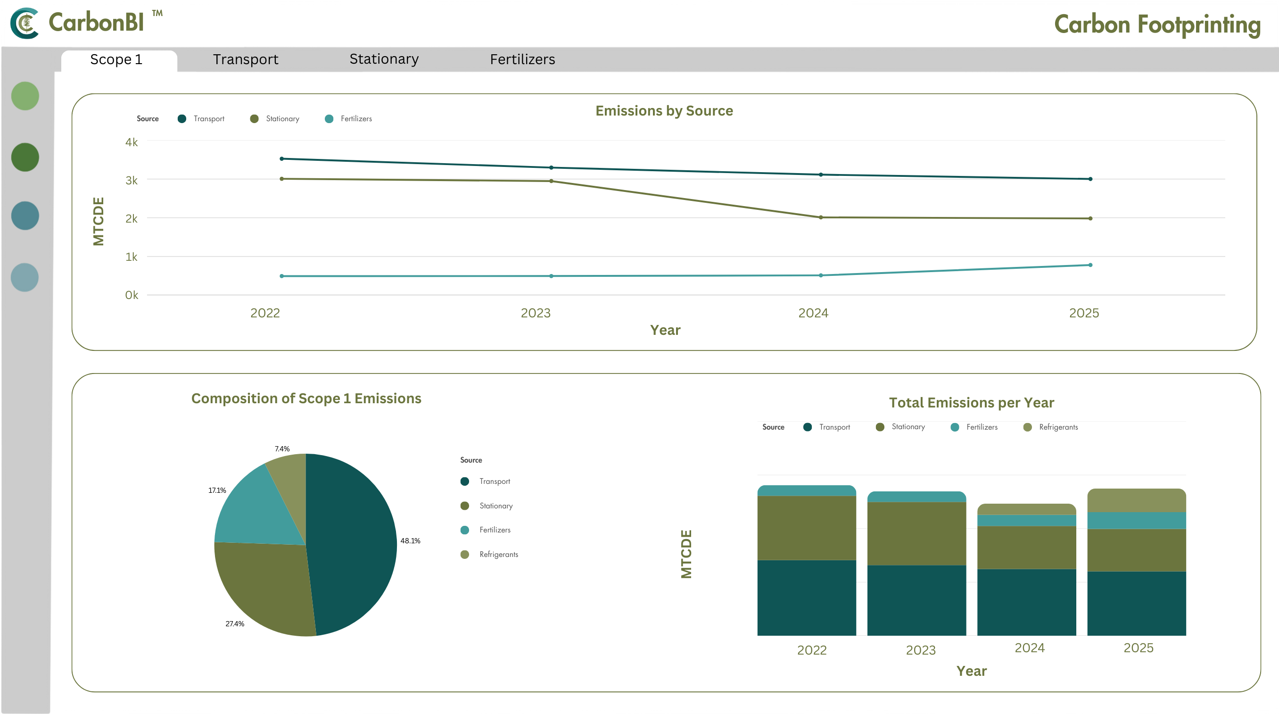Click the teal blue sidebar circle
This screenshot has height=714, width=1279.
click(25, 216)
